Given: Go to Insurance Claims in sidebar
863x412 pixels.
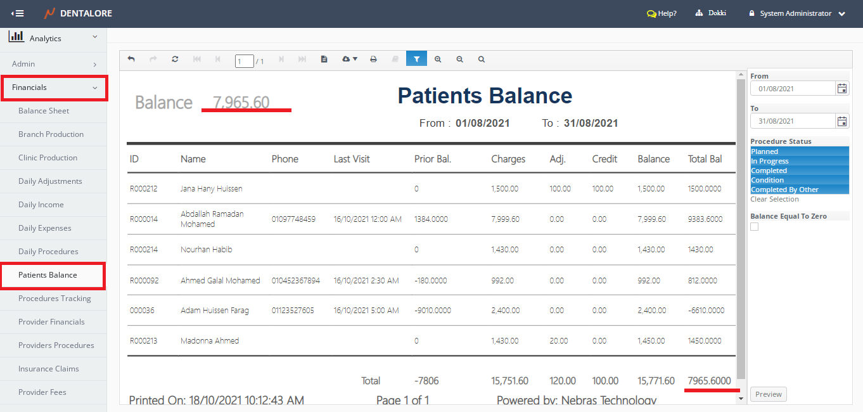Looking at the screenshot, I should click(x=48, y=369).
